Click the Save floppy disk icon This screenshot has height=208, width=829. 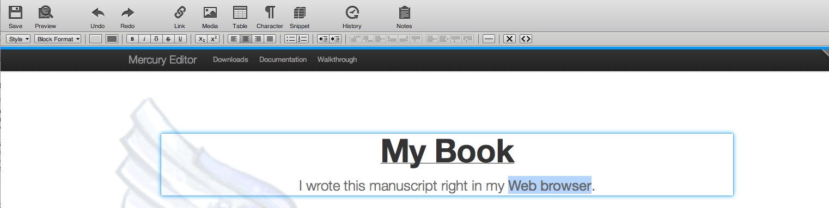pos(16,12)
